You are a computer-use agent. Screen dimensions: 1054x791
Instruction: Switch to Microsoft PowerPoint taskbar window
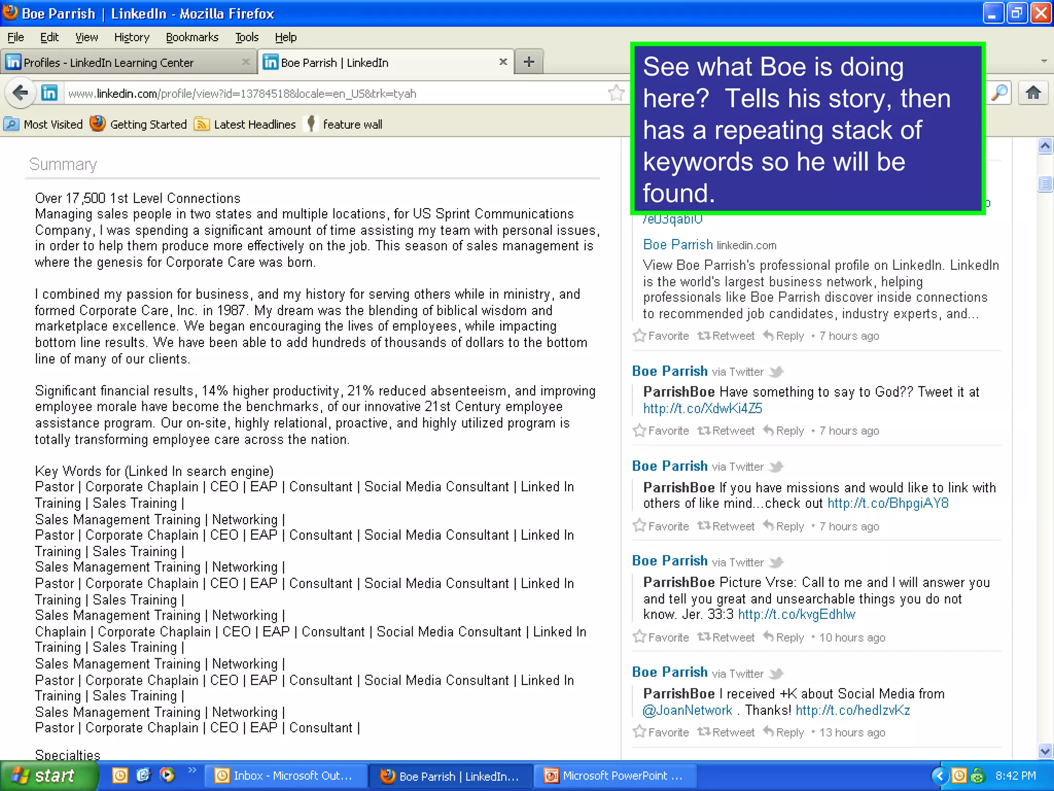click(616, 776)
